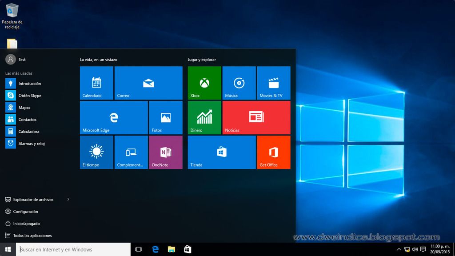Open Todas las aplicaciones list
Screen dimensions: 455x256
(x=32, y=236)
